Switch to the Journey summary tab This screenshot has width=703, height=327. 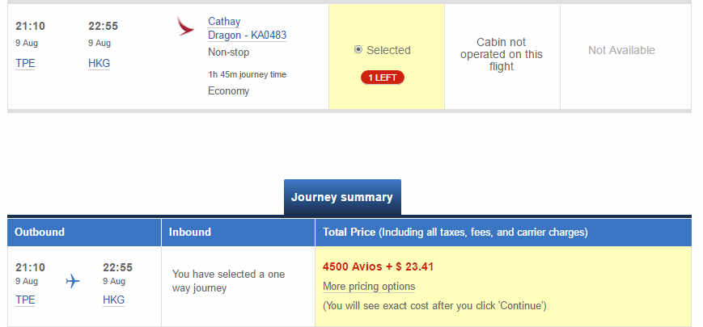click(342, 198)
